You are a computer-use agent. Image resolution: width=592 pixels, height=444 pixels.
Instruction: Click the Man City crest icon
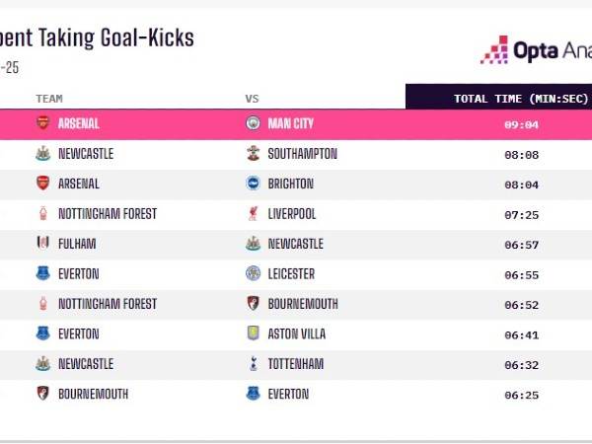[x=253, y=124]
